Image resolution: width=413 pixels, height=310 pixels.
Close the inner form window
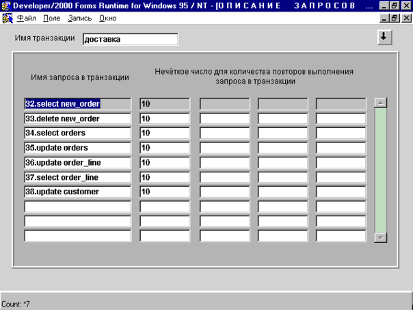coord(406,18)
